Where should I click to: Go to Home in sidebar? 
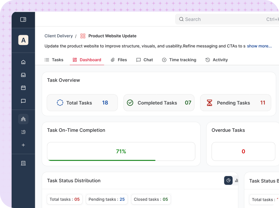tap(23, 62)
